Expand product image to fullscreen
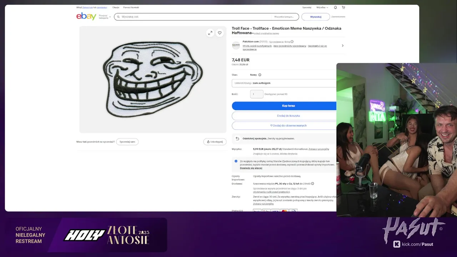This screenshot has width=457, height=257. click(210, 33)
